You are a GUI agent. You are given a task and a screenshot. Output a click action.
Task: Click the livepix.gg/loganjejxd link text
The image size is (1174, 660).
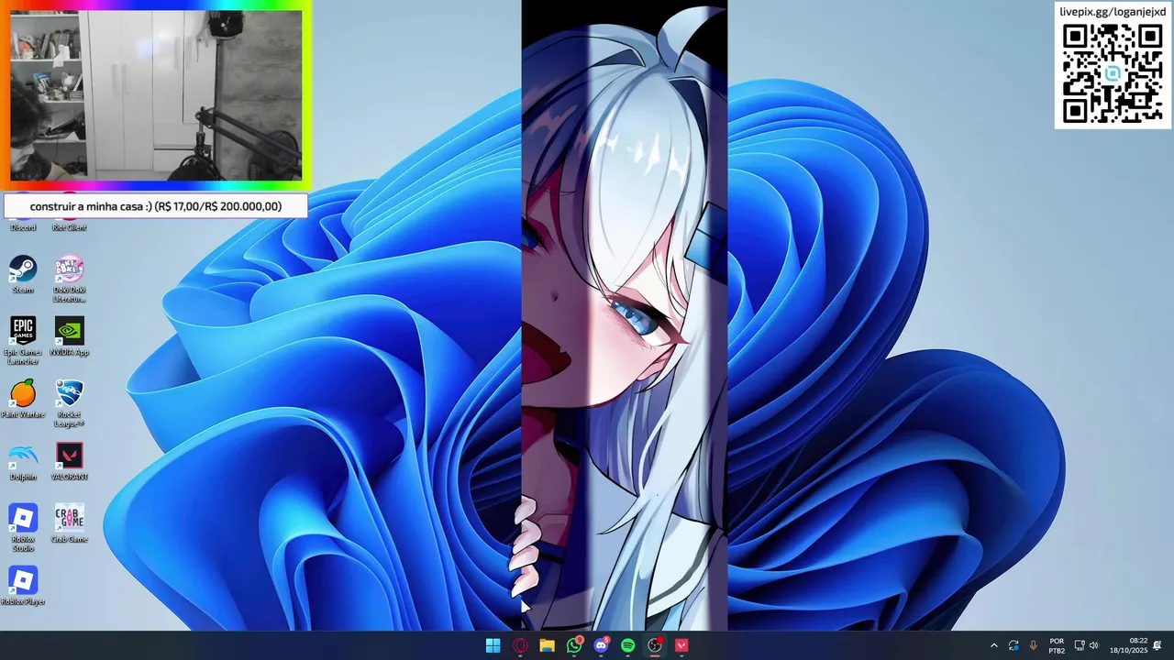1113,12
